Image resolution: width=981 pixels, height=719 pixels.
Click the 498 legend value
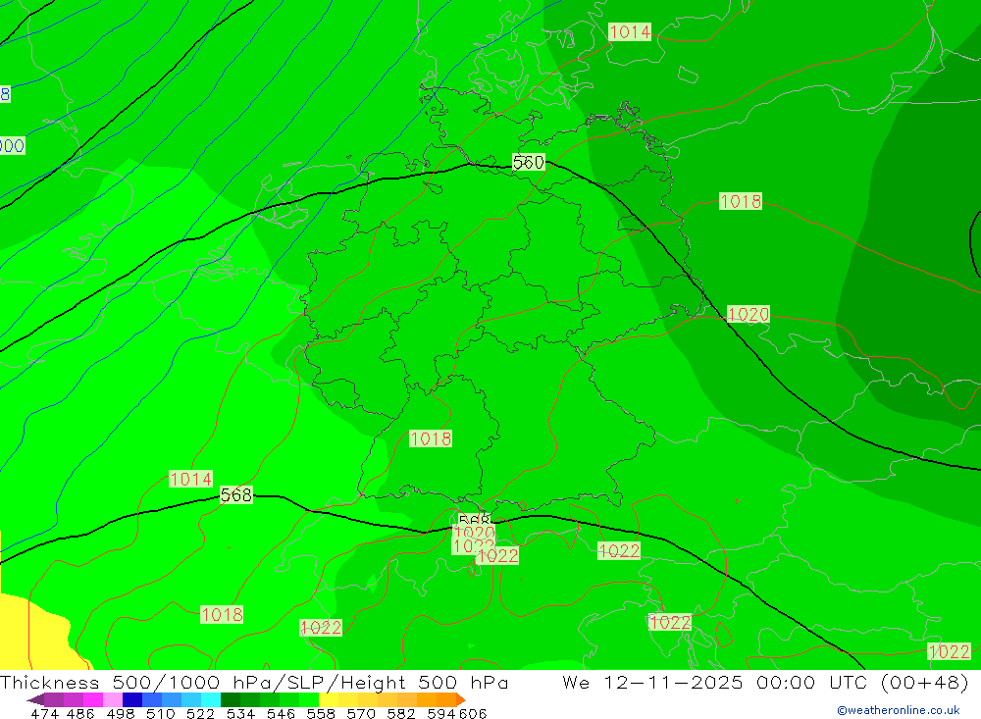121,713
